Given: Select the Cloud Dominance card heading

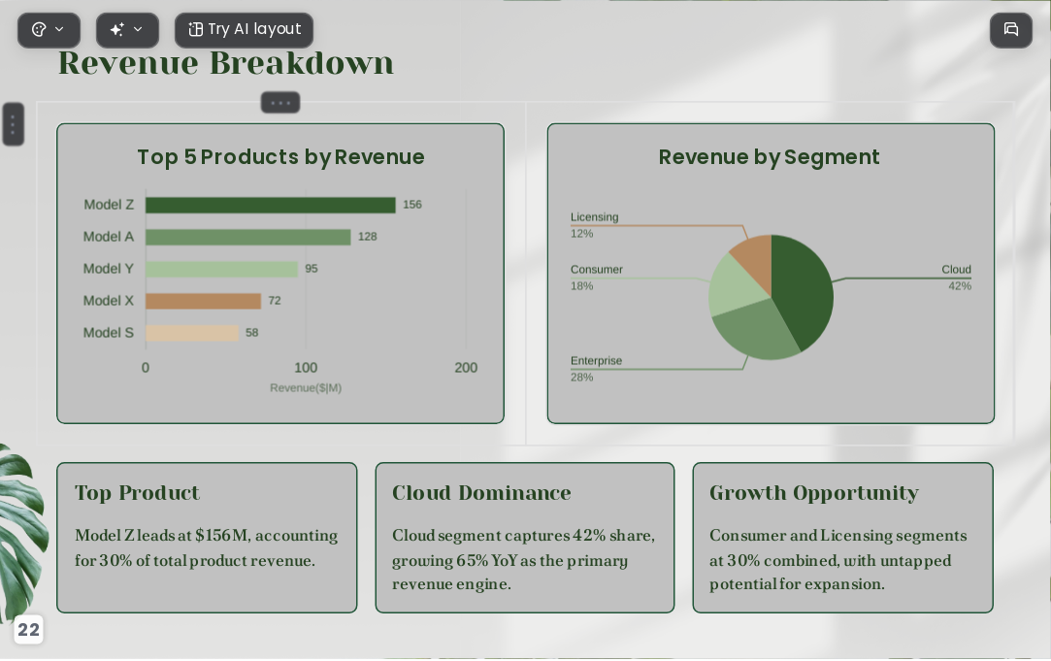Looking at the screenshot, I should (481, 493).
